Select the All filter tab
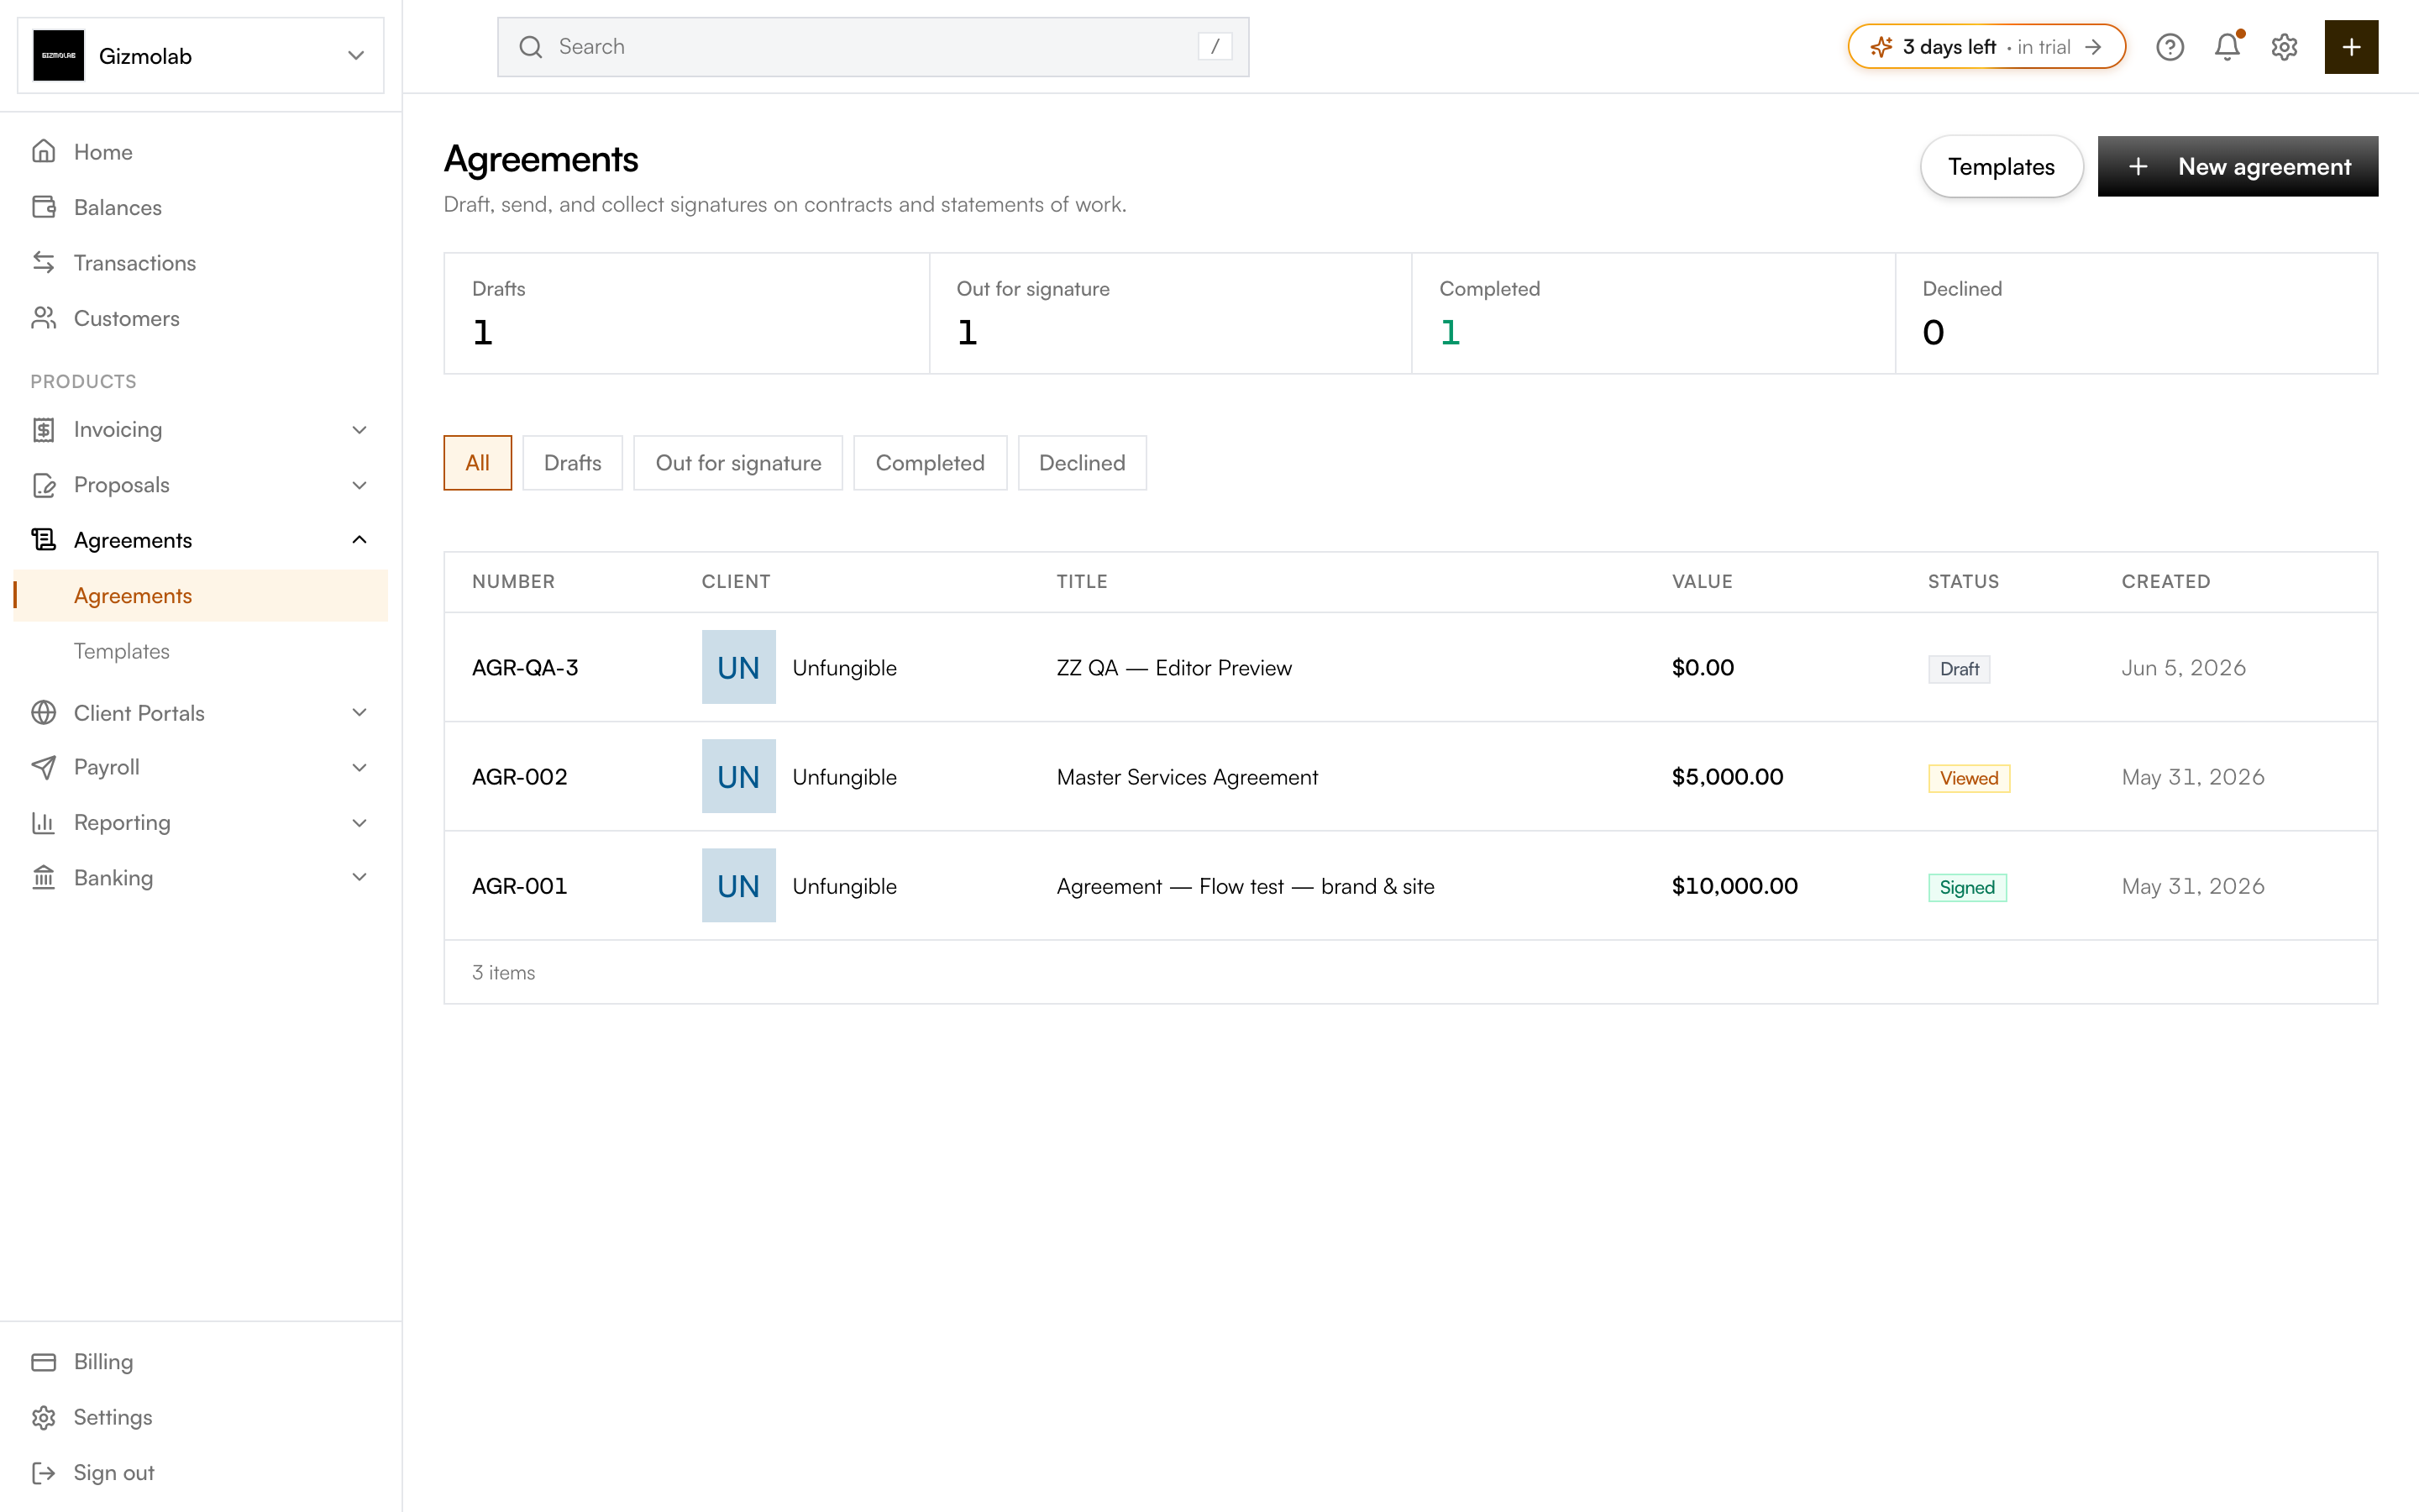2419x1512 pixels. (x=478, y=463)
